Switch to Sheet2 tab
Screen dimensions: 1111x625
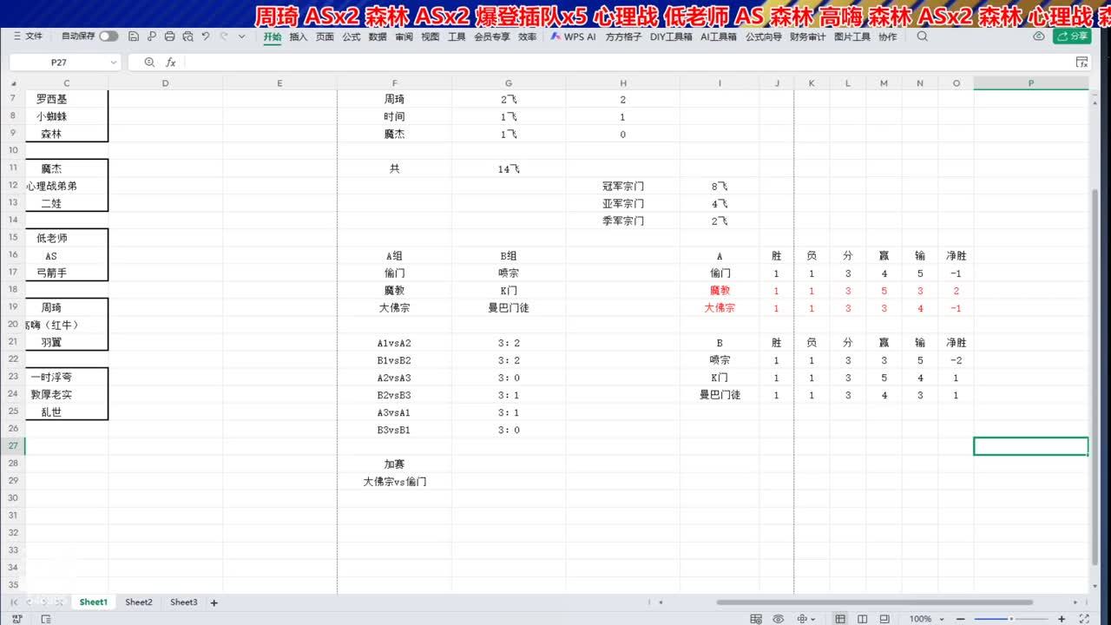click(139, 602)
